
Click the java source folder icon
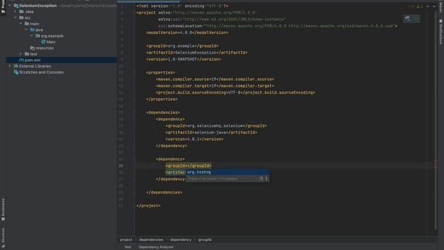tap(32, 30)
